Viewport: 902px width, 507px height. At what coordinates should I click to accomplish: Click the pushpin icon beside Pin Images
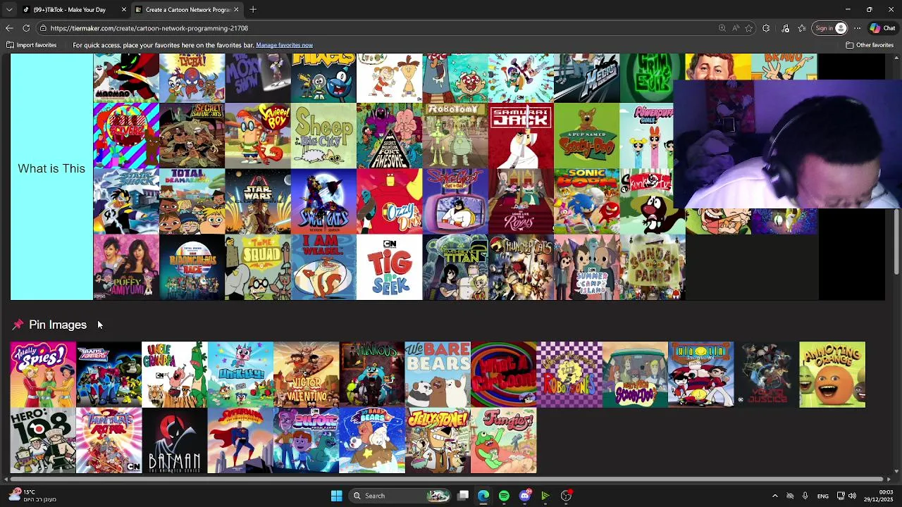[18, 325]
